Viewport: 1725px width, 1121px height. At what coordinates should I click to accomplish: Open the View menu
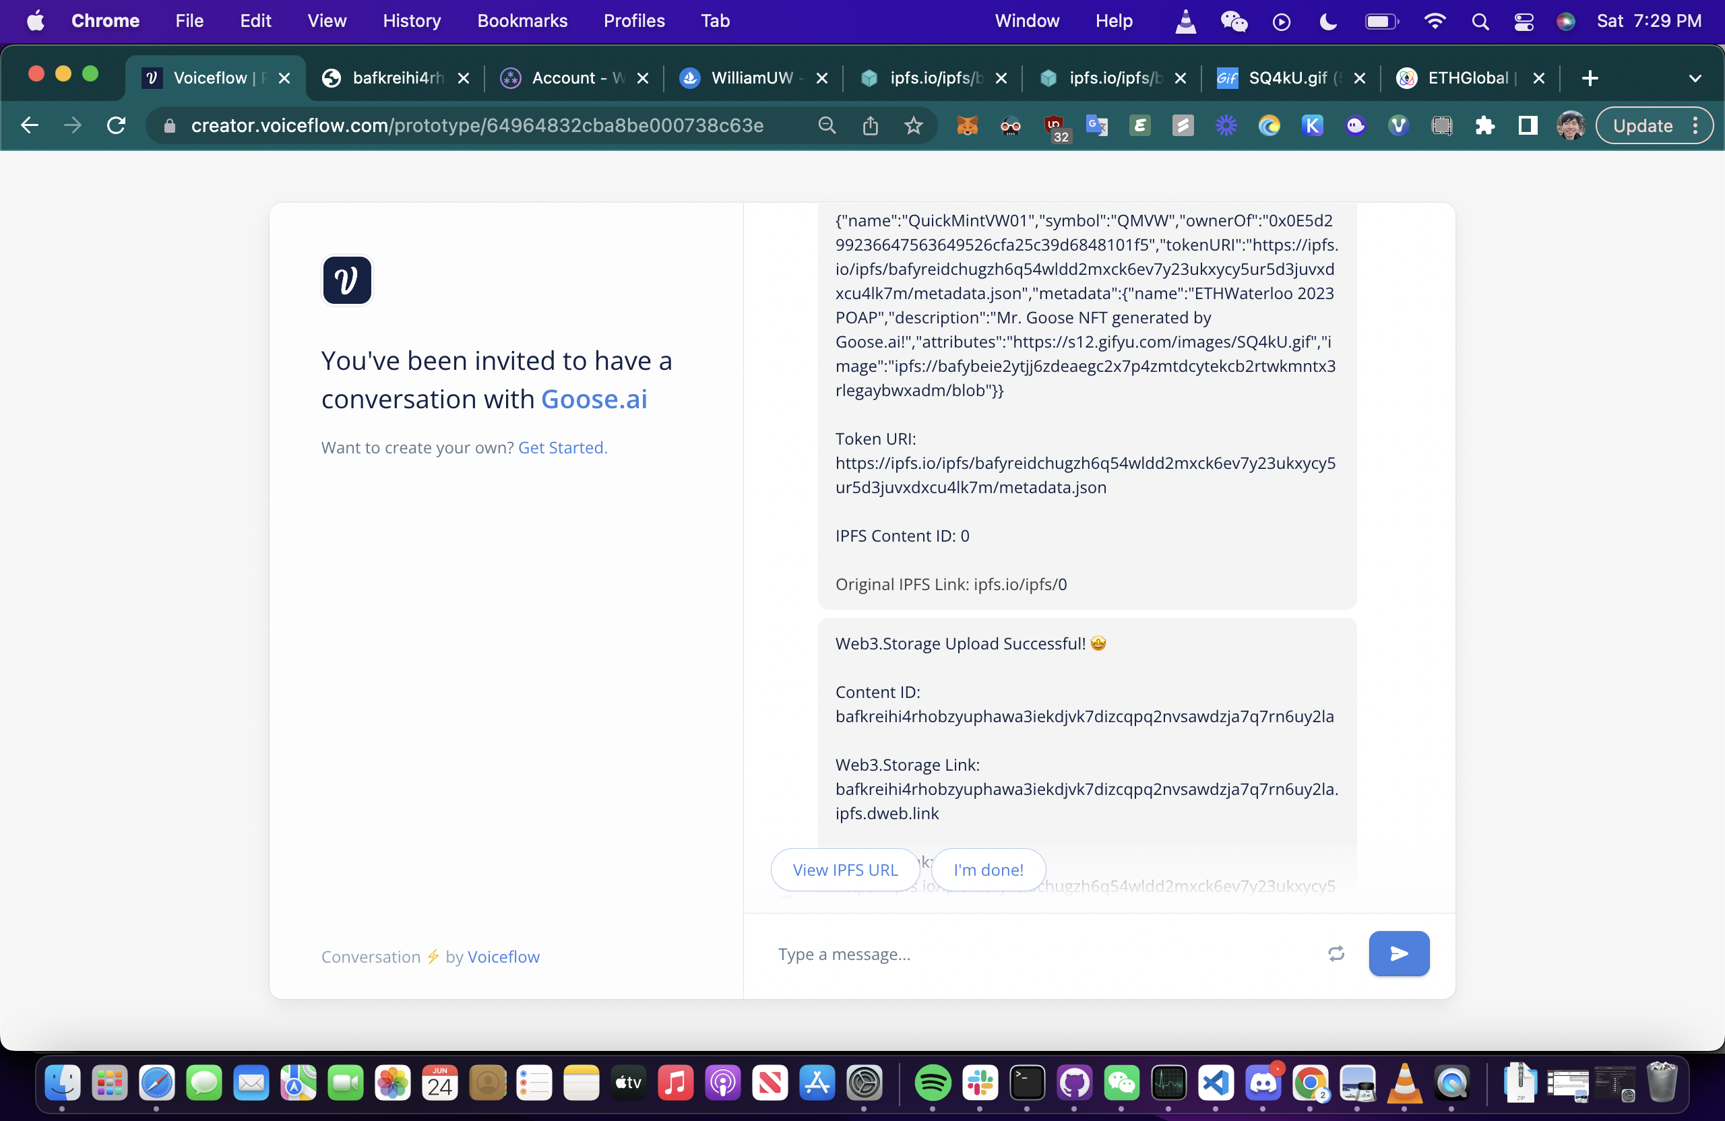[327, 21]
